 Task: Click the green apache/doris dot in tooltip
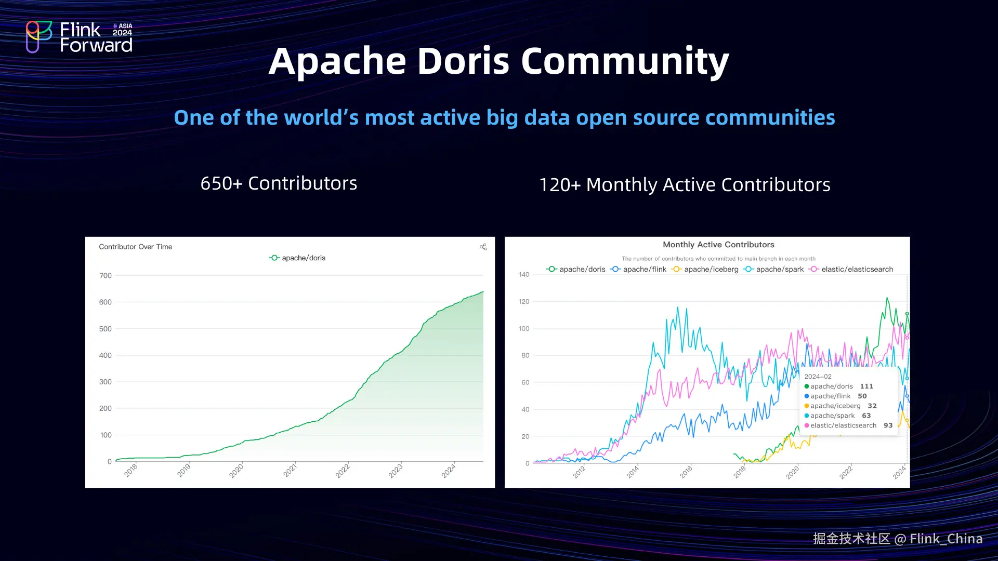click(x=807, y=386)
